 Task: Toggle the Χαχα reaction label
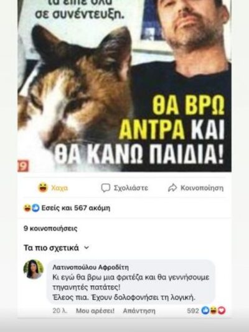point(60,188)
